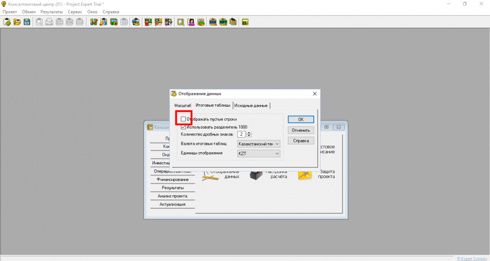Open the CF cash flow report icon
Screen dimensions: 490x261
(x=158, y=22)
